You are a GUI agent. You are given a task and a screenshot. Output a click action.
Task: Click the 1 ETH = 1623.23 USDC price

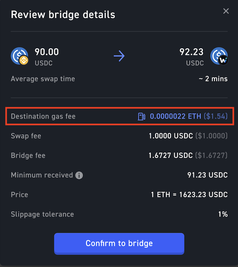(x=189, y=195)
